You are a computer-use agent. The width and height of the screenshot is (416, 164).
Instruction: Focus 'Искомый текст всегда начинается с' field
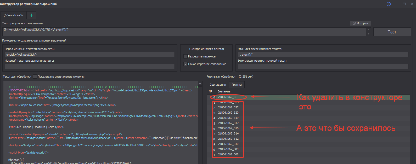pos(90,66)
